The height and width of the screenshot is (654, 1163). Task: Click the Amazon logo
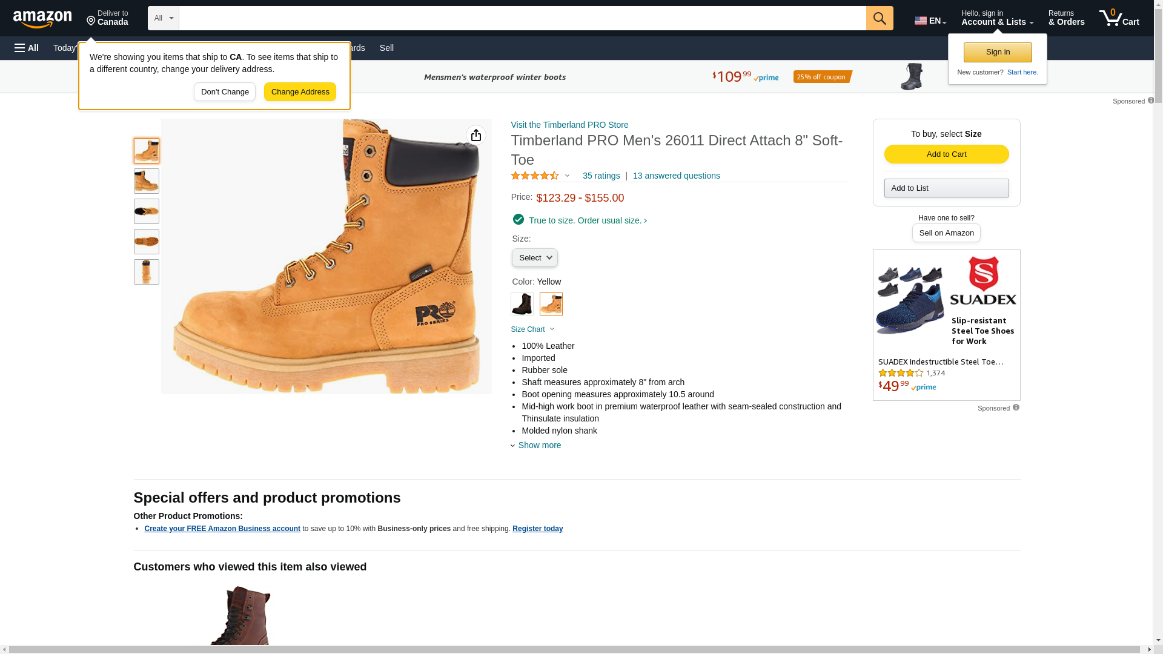point(42,19)
